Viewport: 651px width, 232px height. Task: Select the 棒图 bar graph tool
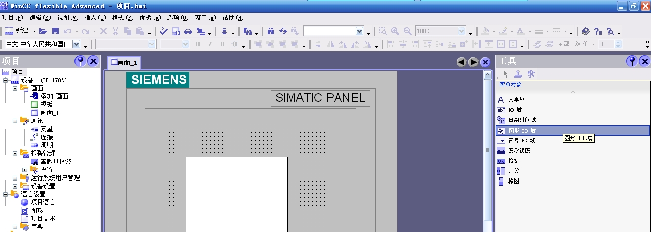point(513,181)
